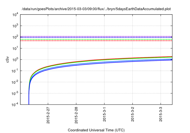Click the 2015-2-27 date label
Screen dimensions: 190x133
pyautogui.click(x=48, y=115)
